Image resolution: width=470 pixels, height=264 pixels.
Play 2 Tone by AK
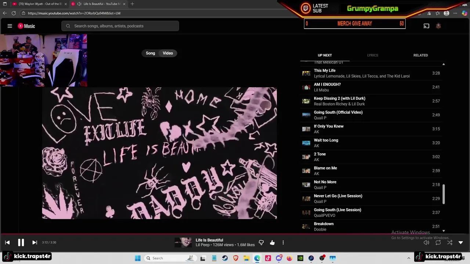(x=371, y=157)
